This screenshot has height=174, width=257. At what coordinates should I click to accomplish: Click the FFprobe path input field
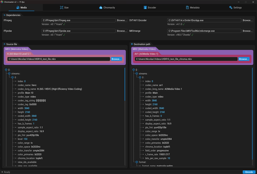point(79,31)
